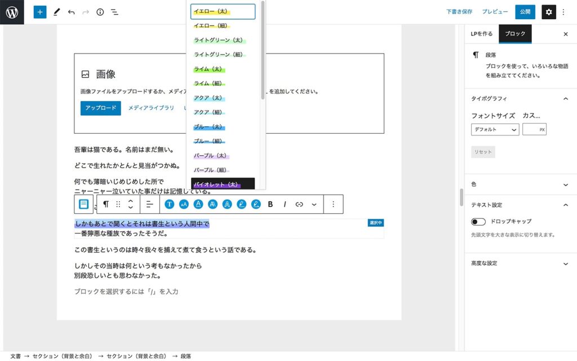Open the gear settings icon at top right
577x361 pixels.
coord(549,12)
